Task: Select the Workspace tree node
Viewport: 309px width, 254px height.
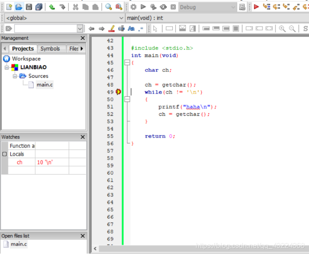Action: (x=26, y=59)
